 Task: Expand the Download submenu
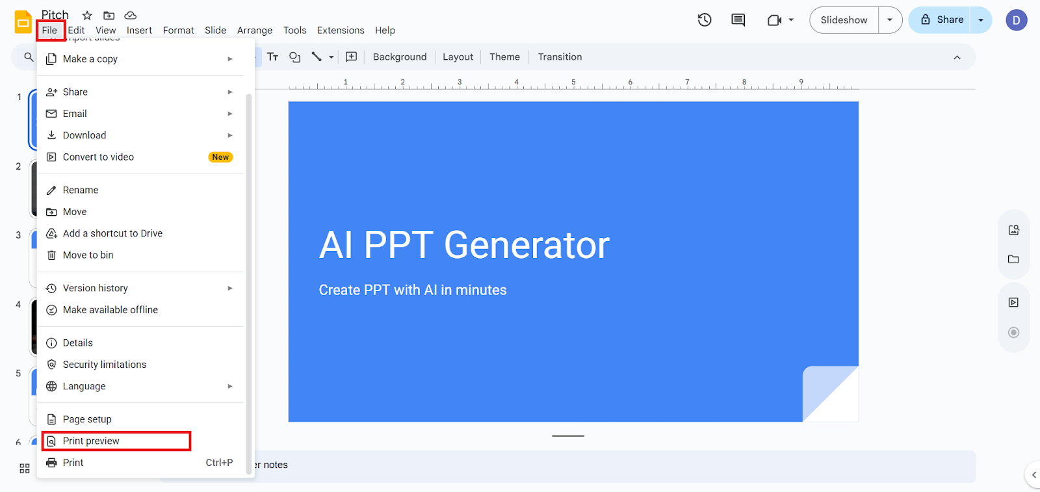[140, 135]
